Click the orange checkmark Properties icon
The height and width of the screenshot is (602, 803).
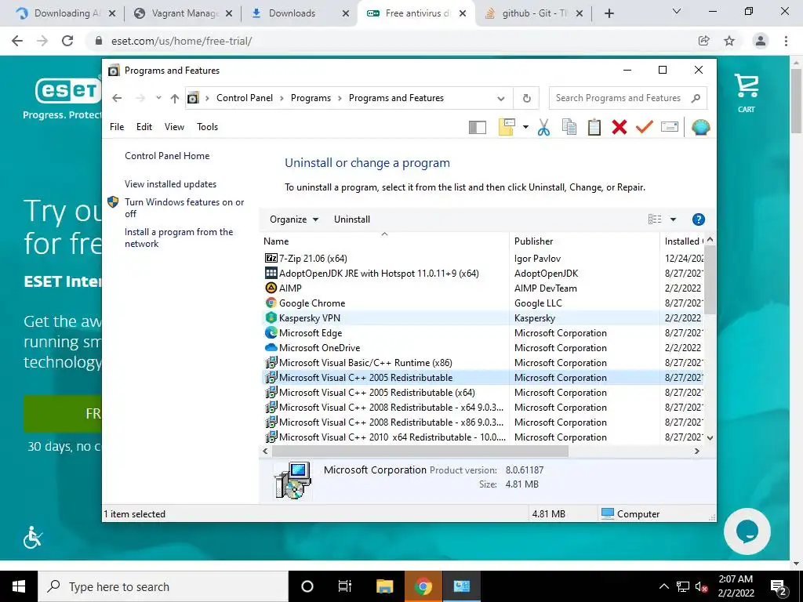click(645, 126)
